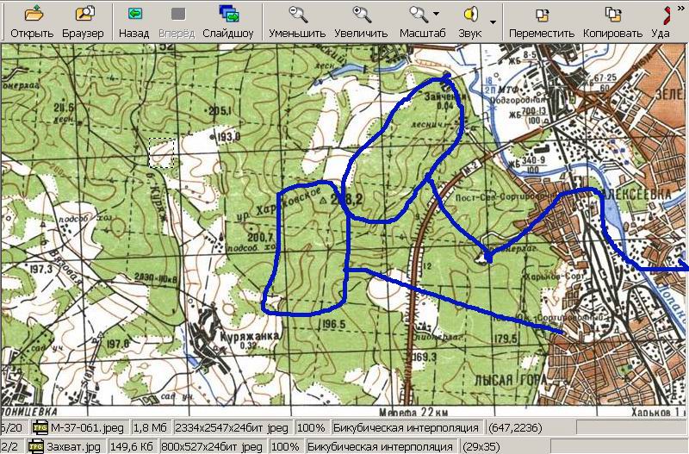Click the red Удалить (Delete) icon
The image size is (689, 454).
click(666, 15)
